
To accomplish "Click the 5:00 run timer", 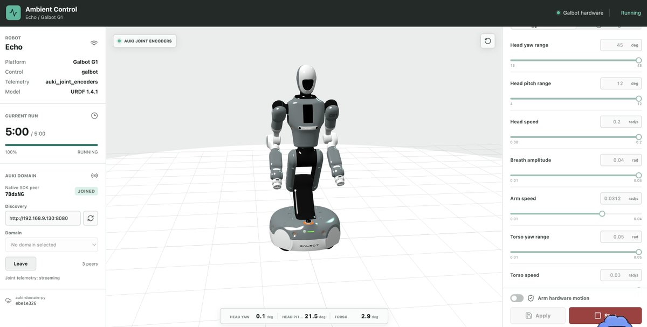I will [x=17, y=131].
